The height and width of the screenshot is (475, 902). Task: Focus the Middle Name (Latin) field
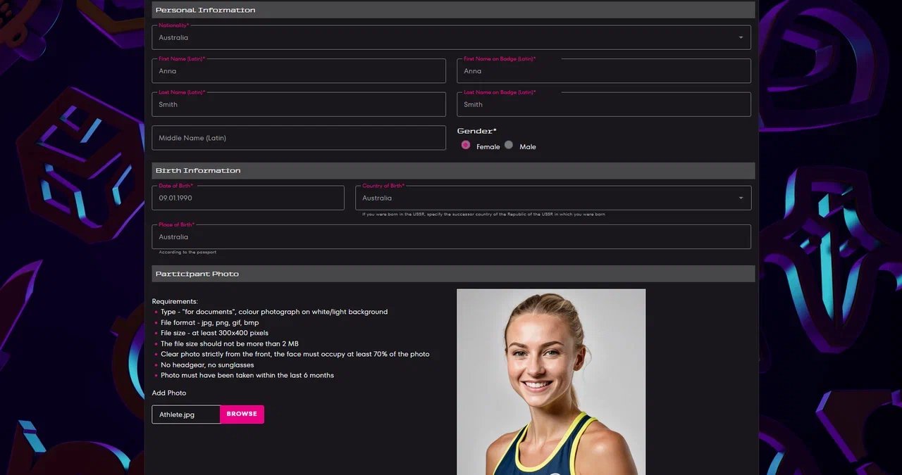pyautogui.click(x=299, y=138)
